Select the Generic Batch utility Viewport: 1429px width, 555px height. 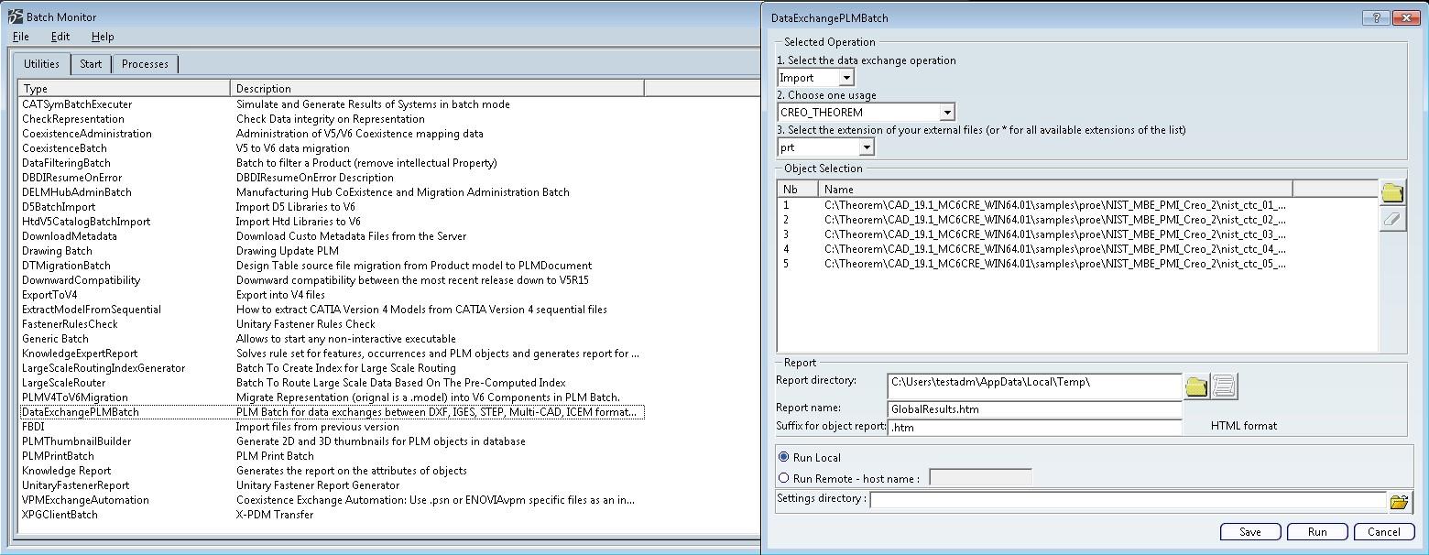click(x=55, y=339)
